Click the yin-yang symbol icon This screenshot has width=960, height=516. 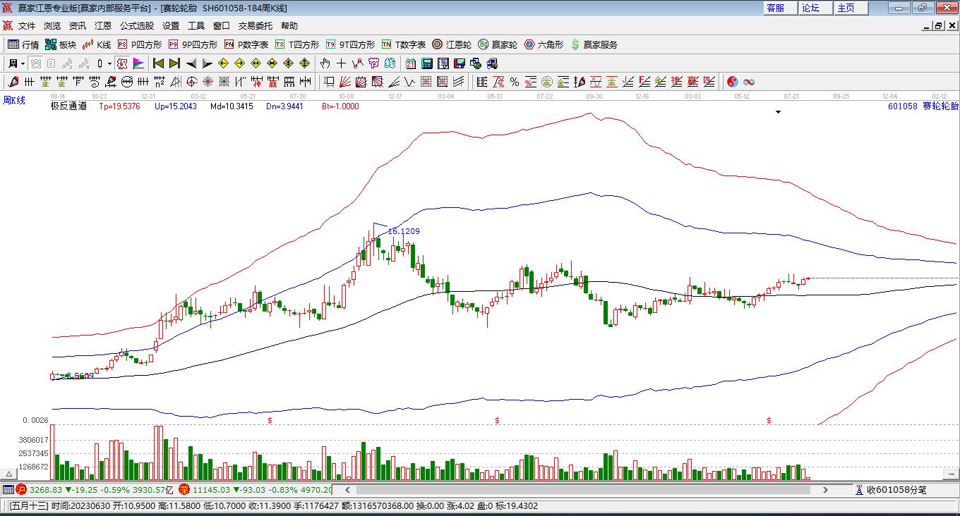point(732,82)
